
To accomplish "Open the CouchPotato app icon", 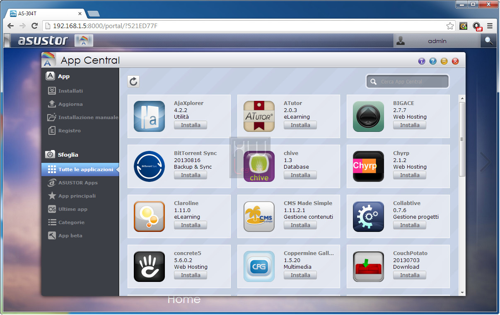I will coord(368,267).
